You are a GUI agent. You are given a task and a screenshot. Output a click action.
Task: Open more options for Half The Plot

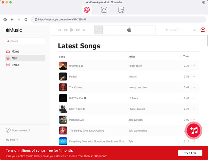click(x=193, y=98)
